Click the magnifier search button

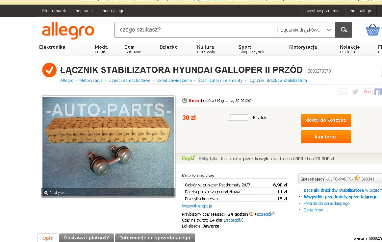(x=344, y=30)
